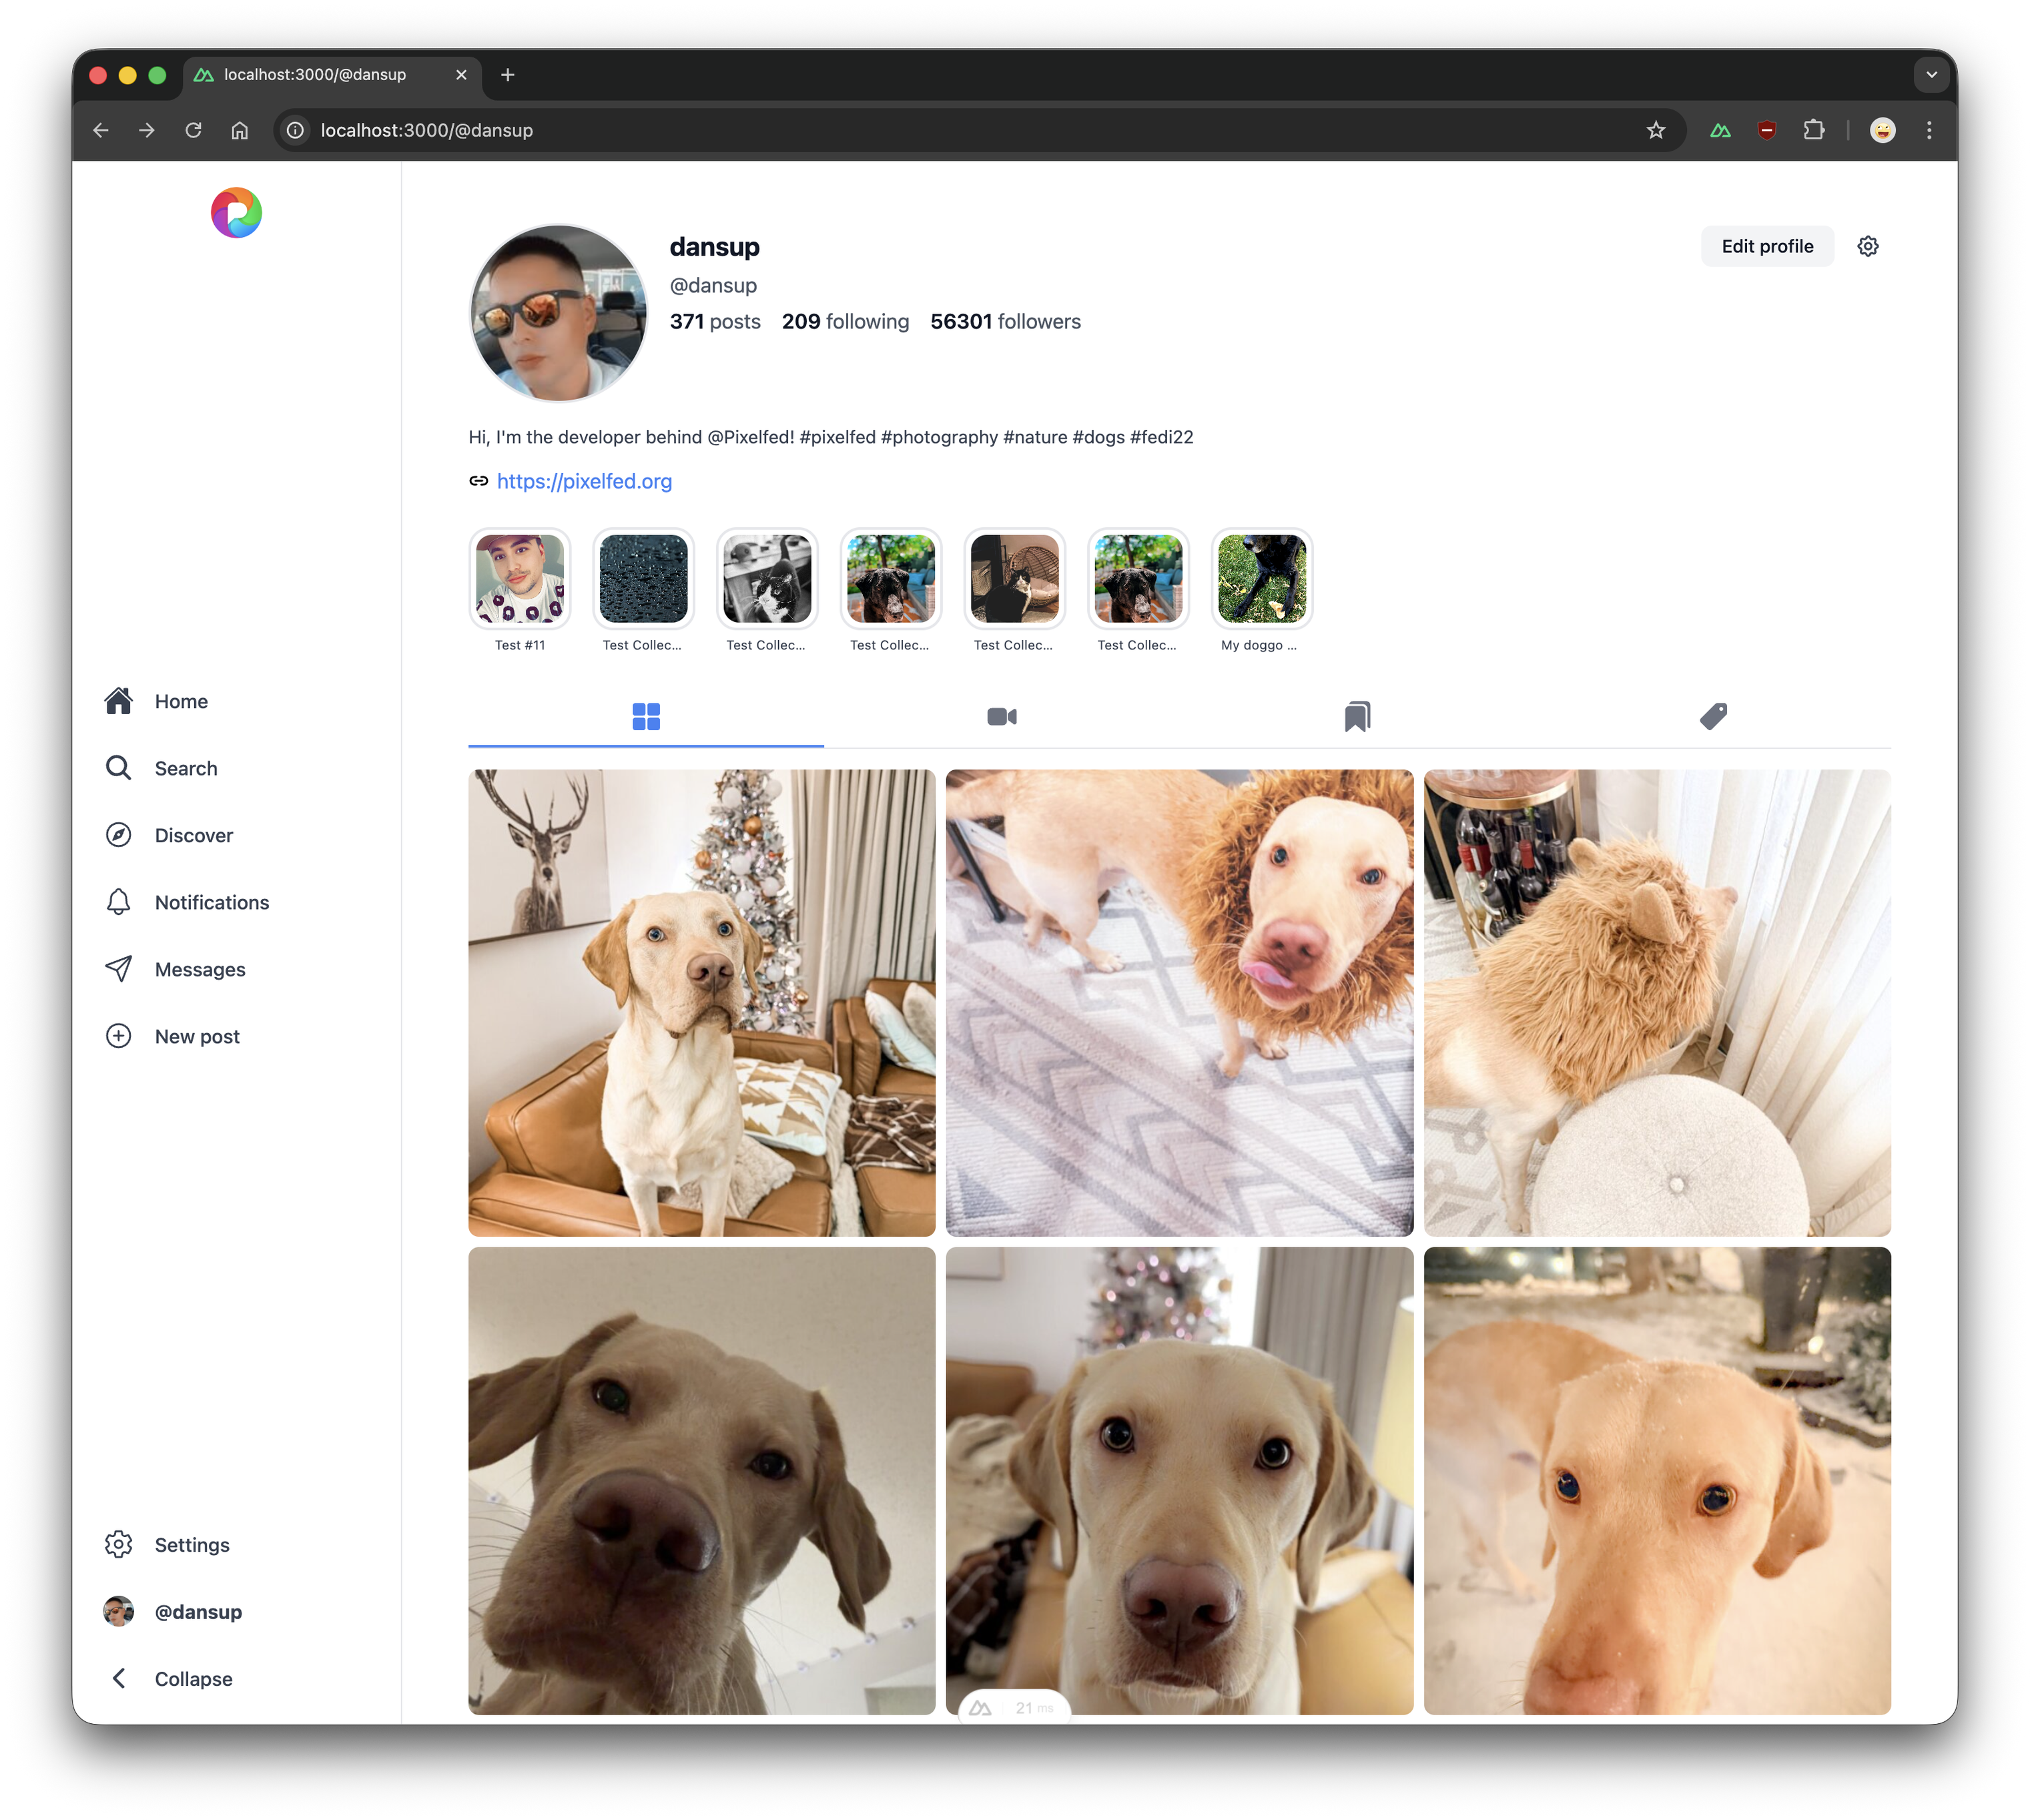Image resolution: width=2030 pixels, height=1820 pixels.
Task: Open the bookmarks tab
Action: click(x=1356, y=716)
